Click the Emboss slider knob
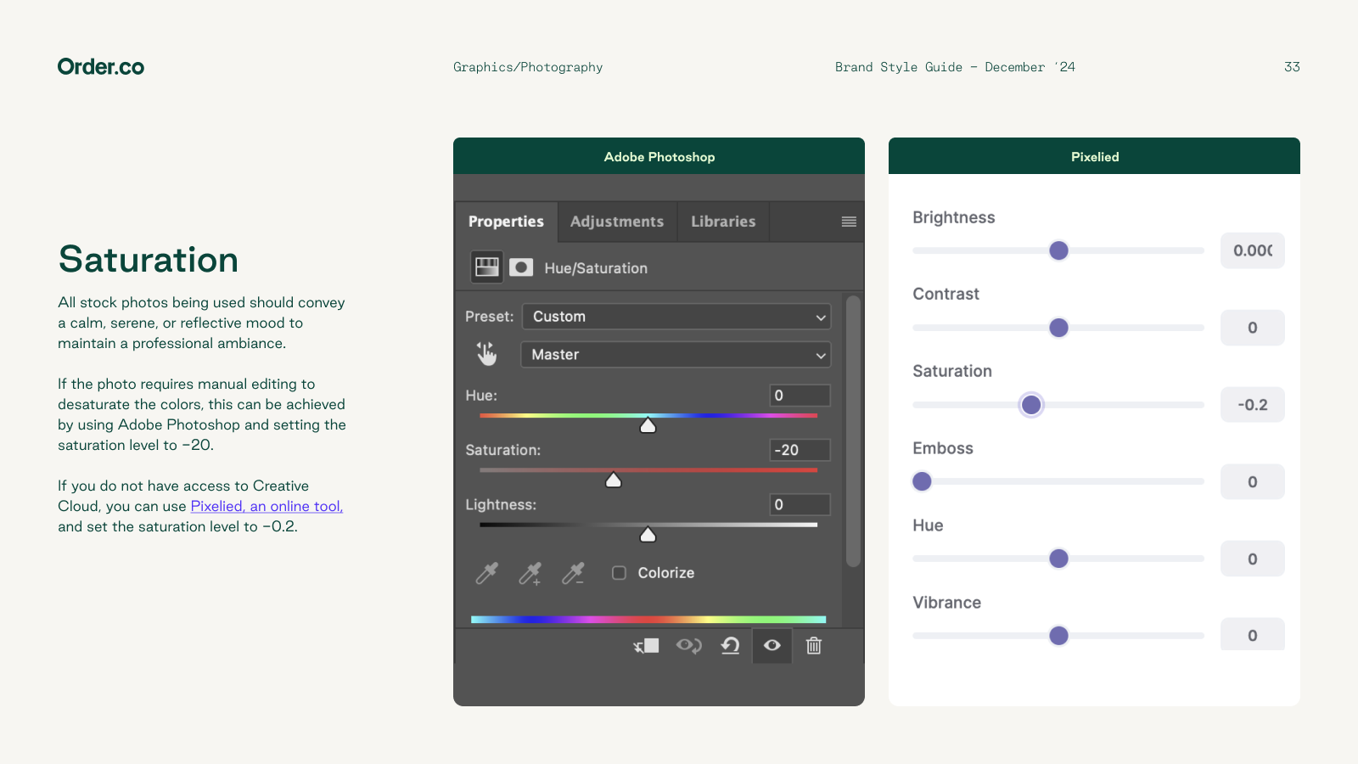Viewport: 1358px width, 764px height. [922, 481]
